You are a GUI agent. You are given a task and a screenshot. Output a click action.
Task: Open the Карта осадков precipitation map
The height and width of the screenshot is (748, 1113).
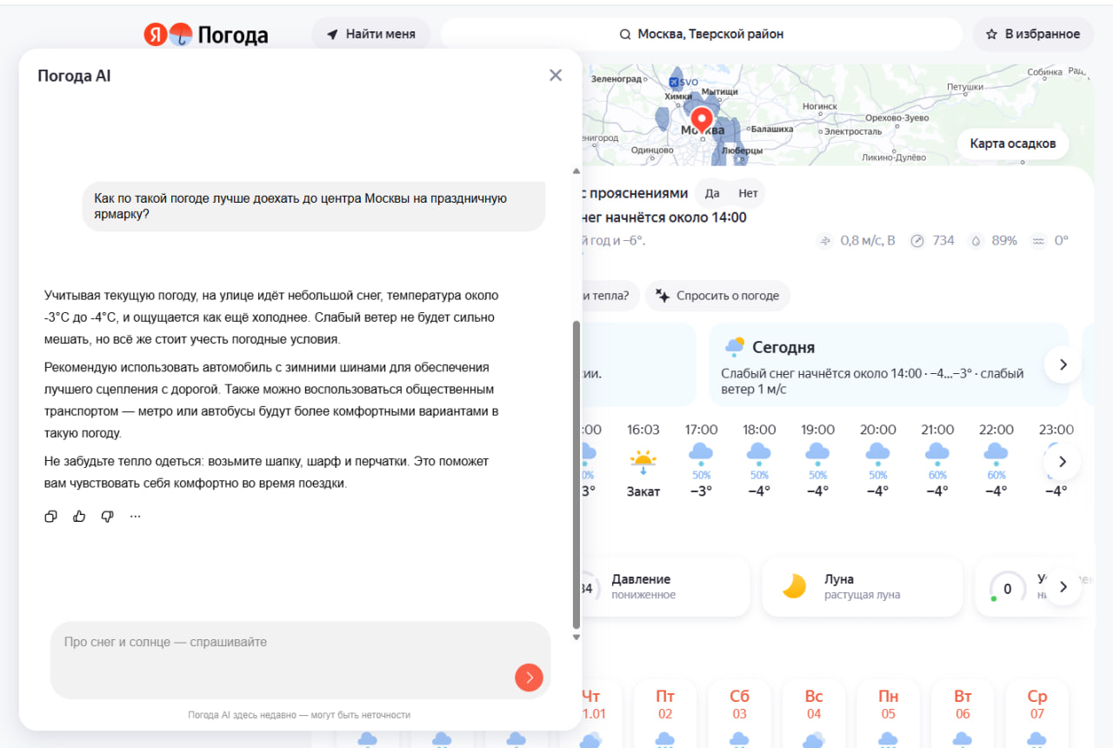pos(1012,144)
